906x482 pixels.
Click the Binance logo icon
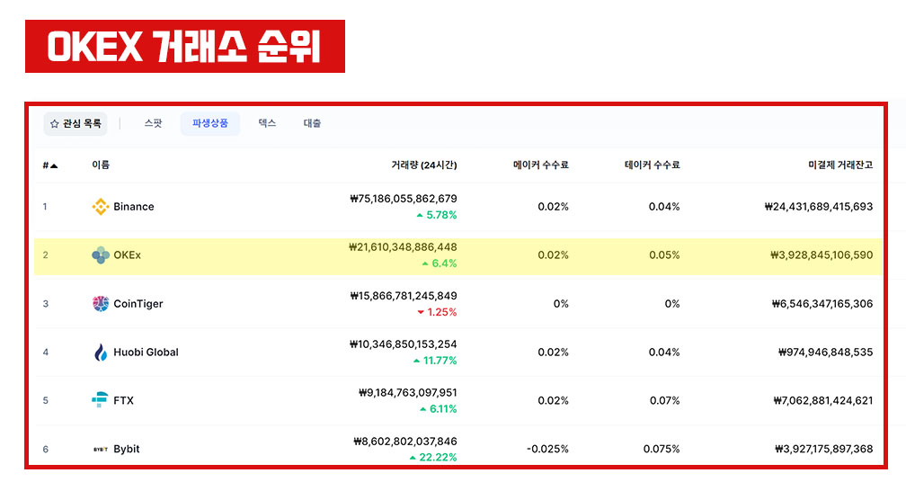(x=101, y=206)
